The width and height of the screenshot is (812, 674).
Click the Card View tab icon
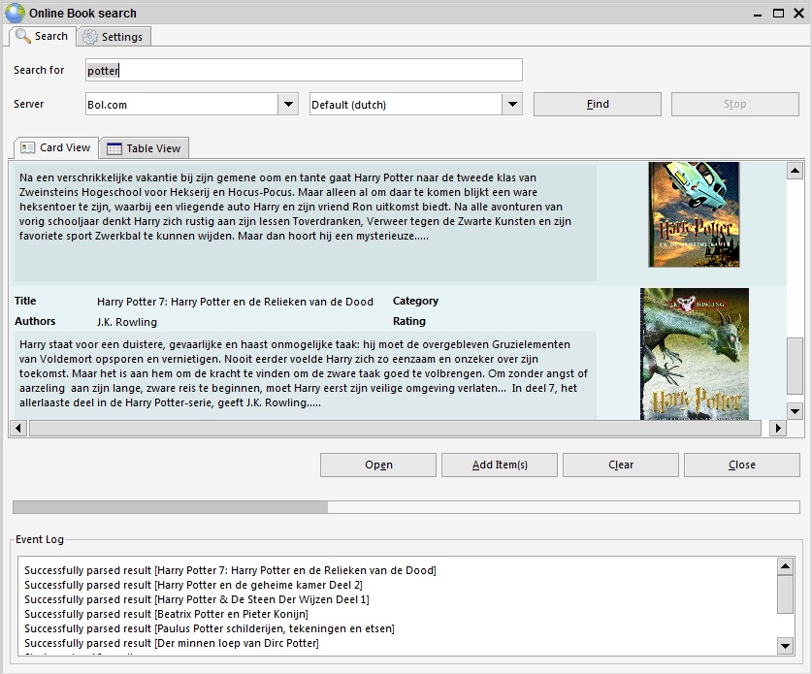click(28, 147)
